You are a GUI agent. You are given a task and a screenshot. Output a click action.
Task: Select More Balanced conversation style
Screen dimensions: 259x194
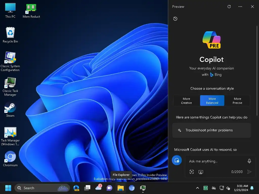212,101
